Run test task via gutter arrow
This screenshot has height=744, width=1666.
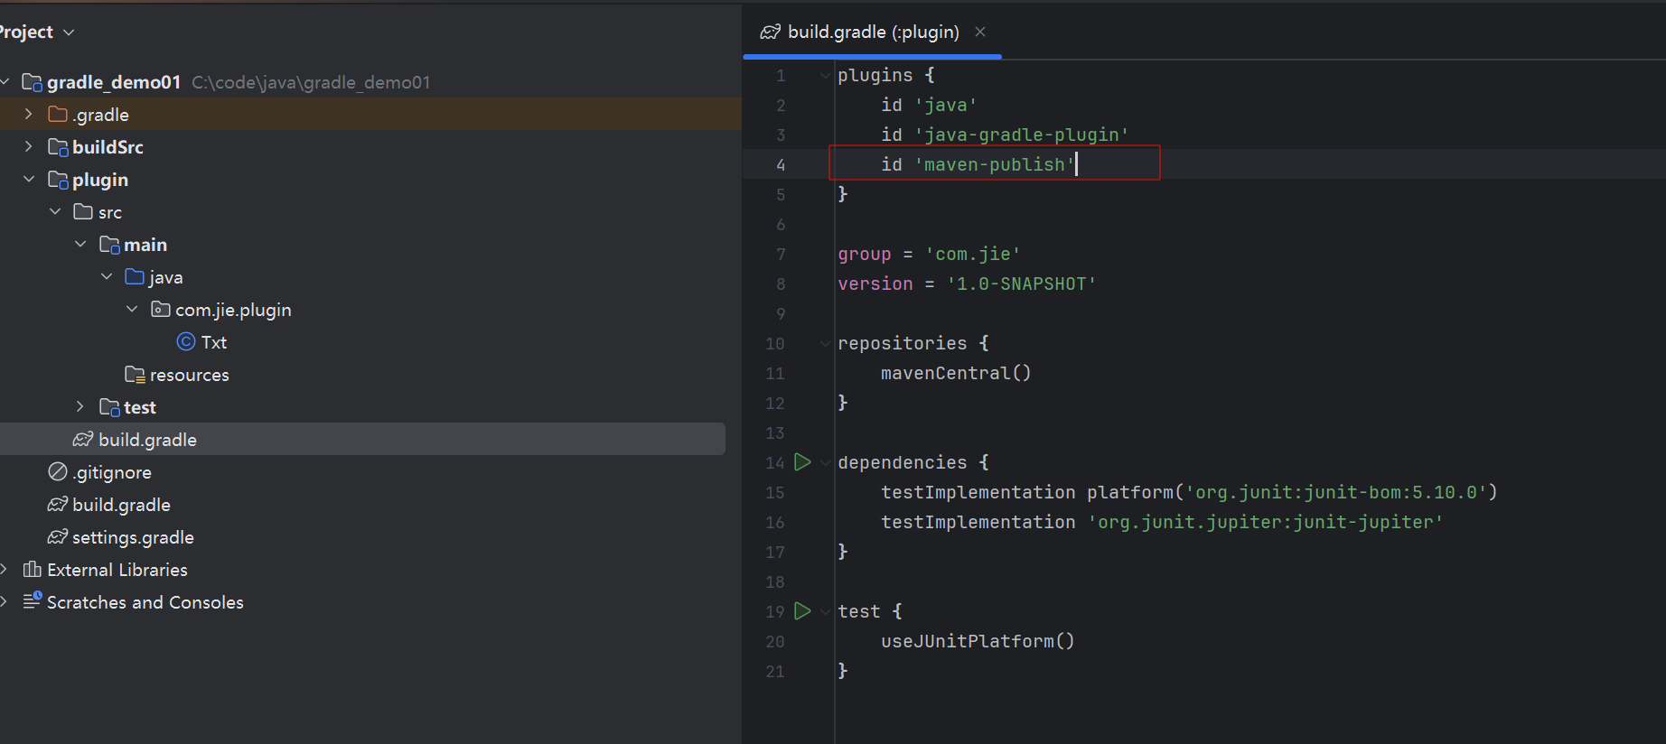click(802, 611)
